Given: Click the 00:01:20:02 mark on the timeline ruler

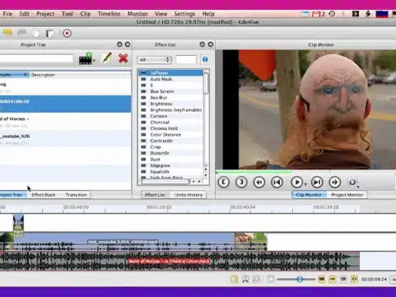Looking at the screenshot, I should (159, 207).
